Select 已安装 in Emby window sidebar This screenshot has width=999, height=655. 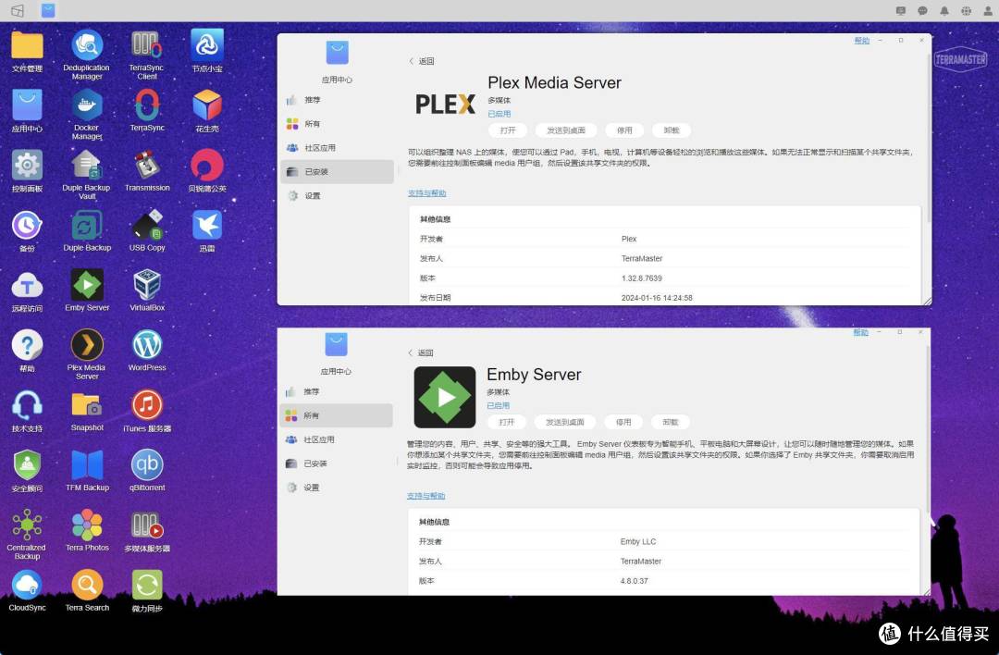336,463
